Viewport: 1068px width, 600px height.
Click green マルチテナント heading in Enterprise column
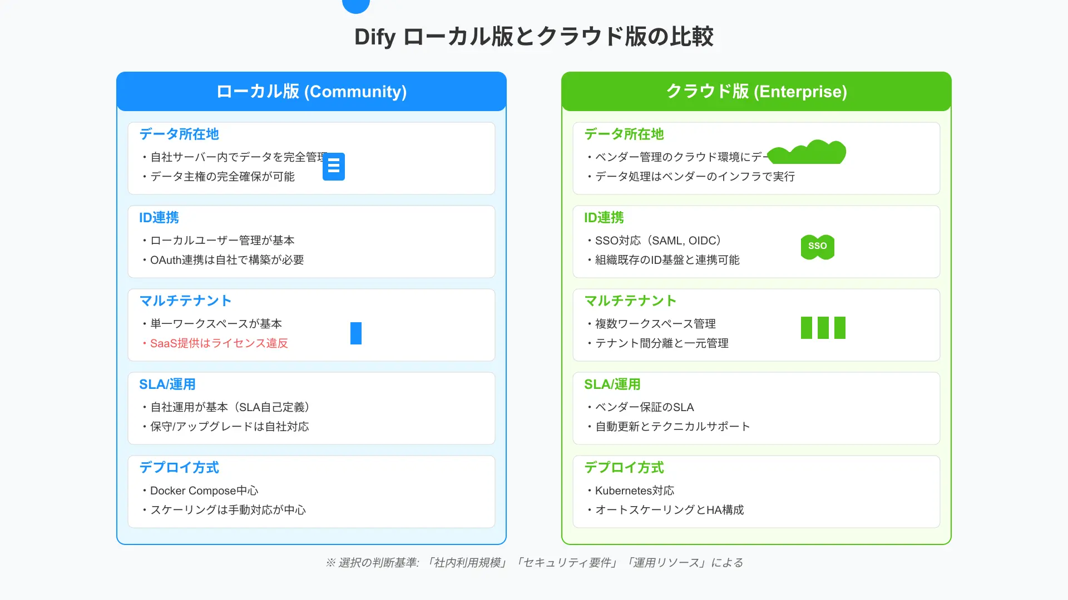coord(630,301)
